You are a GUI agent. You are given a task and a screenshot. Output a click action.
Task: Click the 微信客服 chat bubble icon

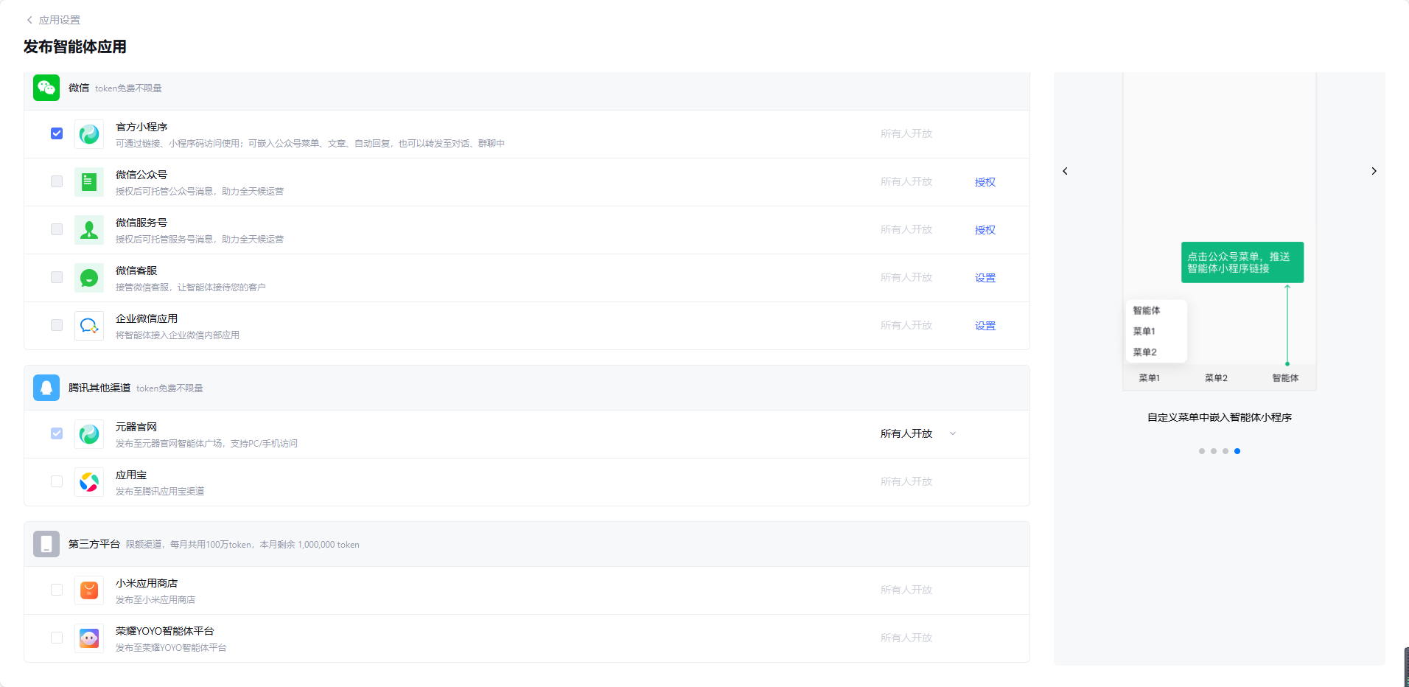(89, 278)
